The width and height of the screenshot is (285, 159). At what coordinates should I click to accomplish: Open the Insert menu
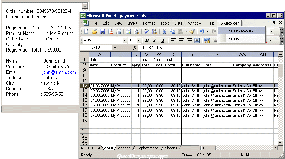(x=132, y=23)
